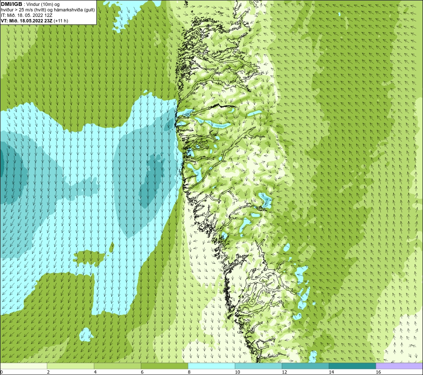Click the '12' tick label on the scale
The image size is (423, 375).
point(284,372)
